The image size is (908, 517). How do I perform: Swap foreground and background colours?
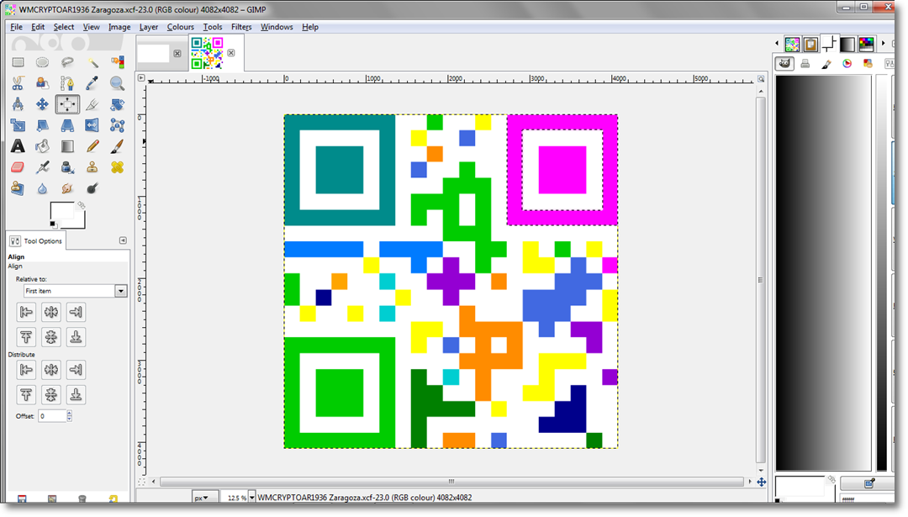point(82,205)
